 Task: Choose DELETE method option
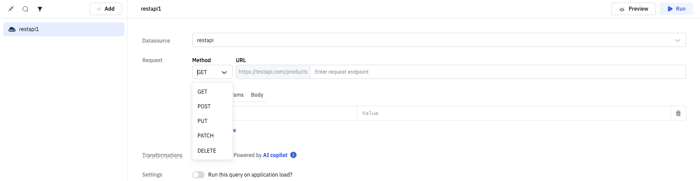point(207,151)
